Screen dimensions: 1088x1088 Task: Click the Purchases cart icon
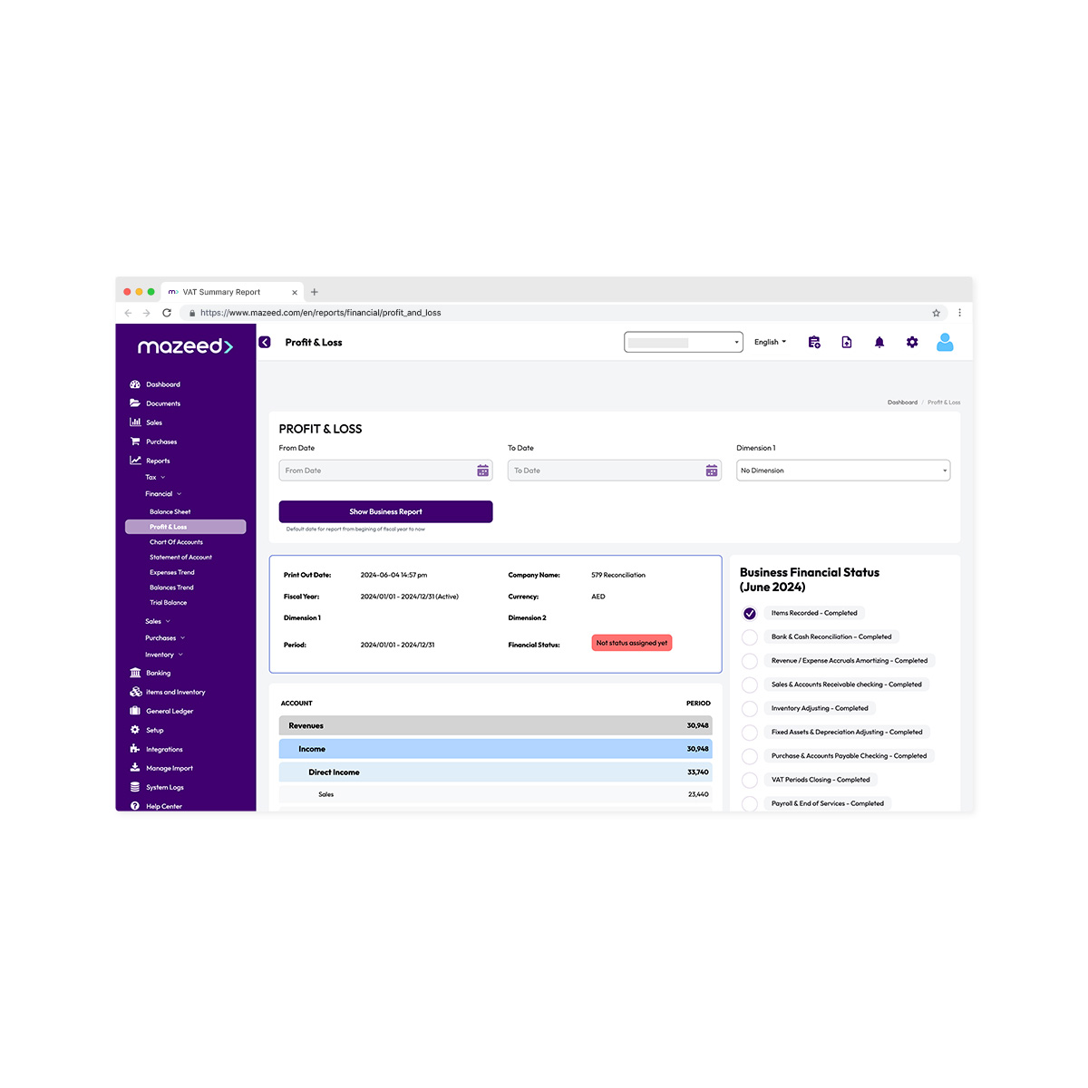135,442
